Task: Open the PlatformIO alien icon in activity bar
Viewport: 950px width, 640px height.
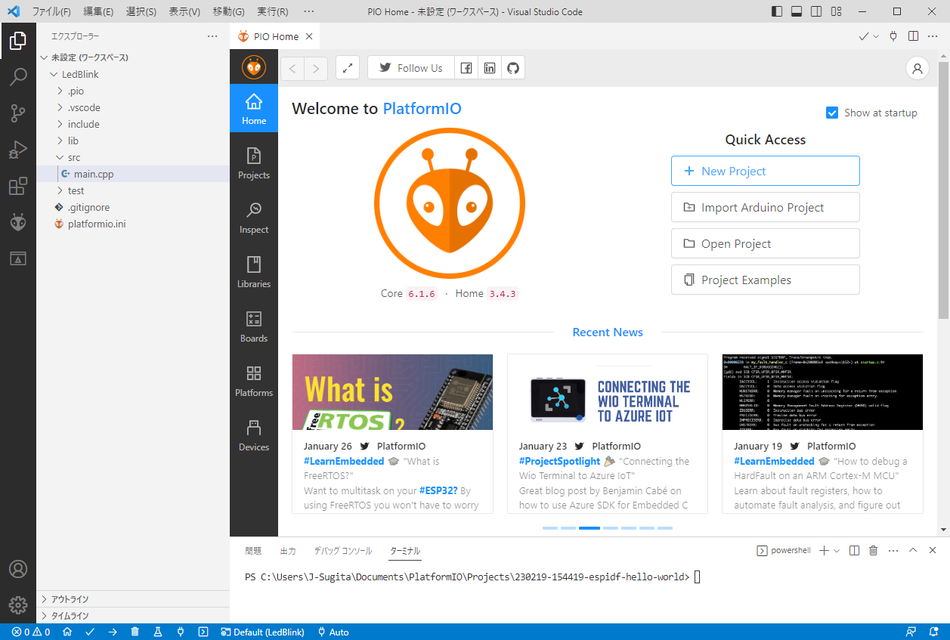Action: coord(18,222)
